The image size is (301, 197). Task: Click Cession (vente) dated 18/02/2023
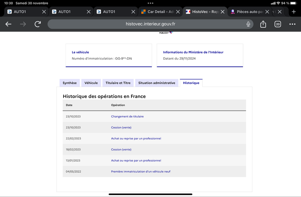[x=121, y=149]
